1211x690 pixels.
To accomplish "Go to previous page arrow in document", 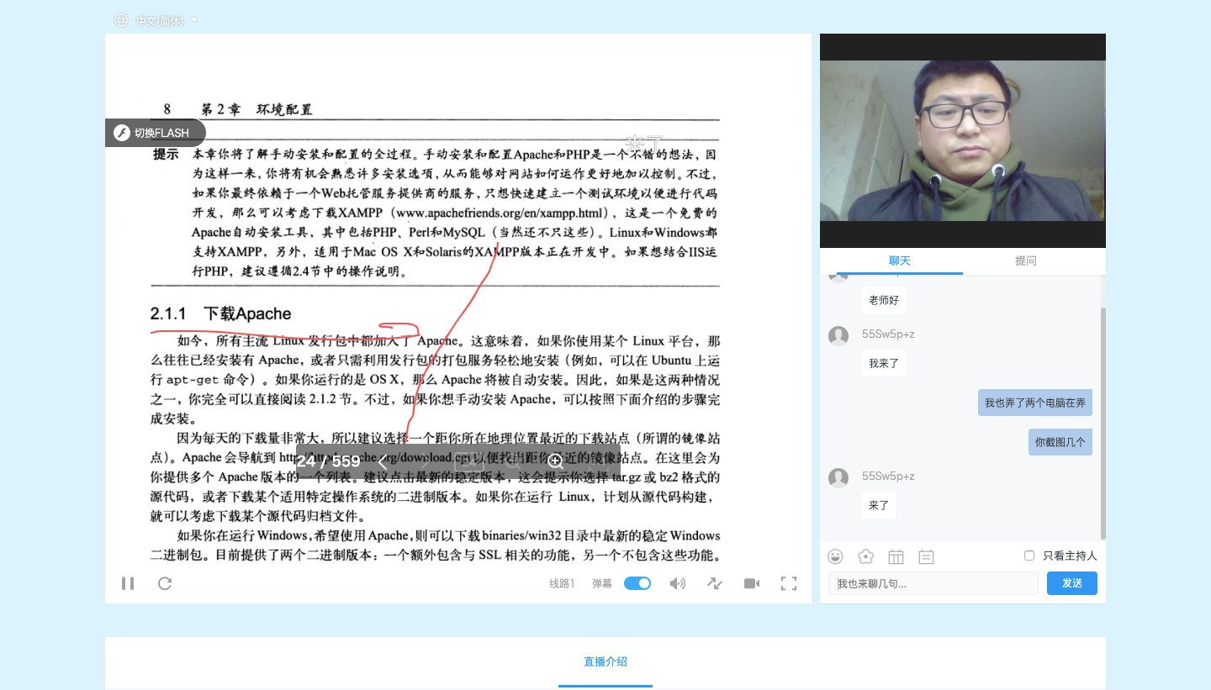I will 383,461.
